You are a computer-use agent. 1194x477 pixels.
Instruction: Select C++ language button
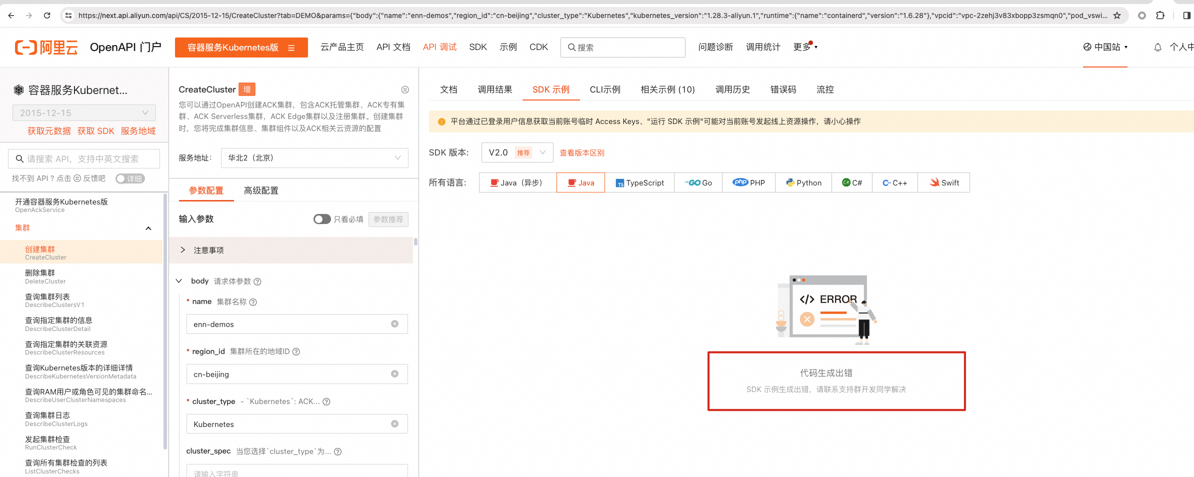(895, 182)
